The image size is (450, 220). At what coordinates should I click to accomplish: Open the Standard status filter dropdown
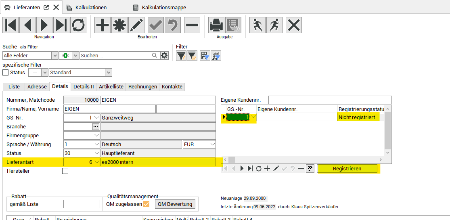point(109,72)
